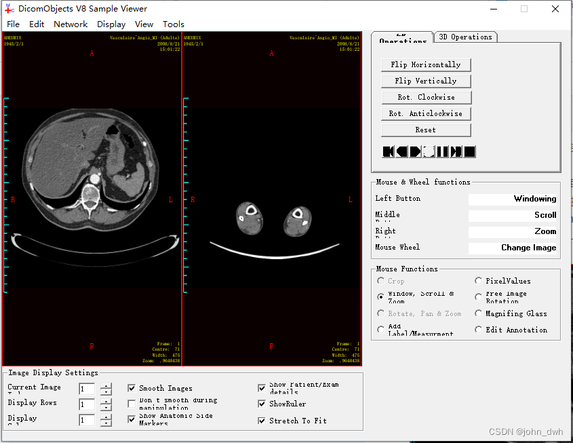The width and height of the screenshot is (573, 443).
Task: Increment Current Image with the up stepper
Action: (107, 386)
